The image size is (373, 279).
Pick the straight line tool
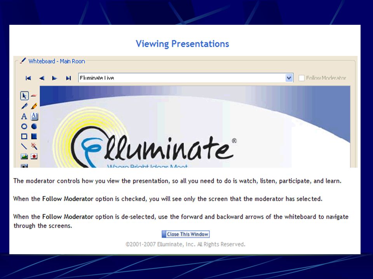tap(24, 146)
